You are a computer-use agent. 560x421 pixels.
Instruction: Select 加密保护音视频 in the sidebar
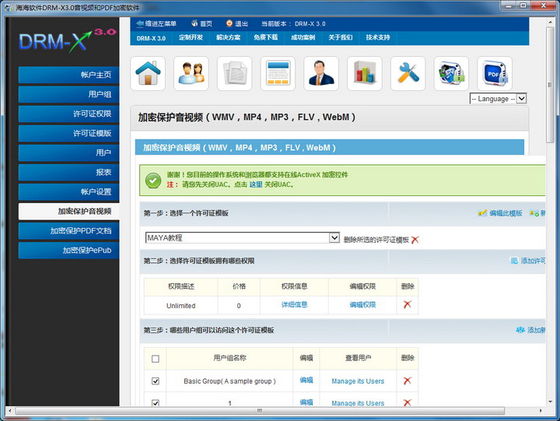[x=68, y=211]
